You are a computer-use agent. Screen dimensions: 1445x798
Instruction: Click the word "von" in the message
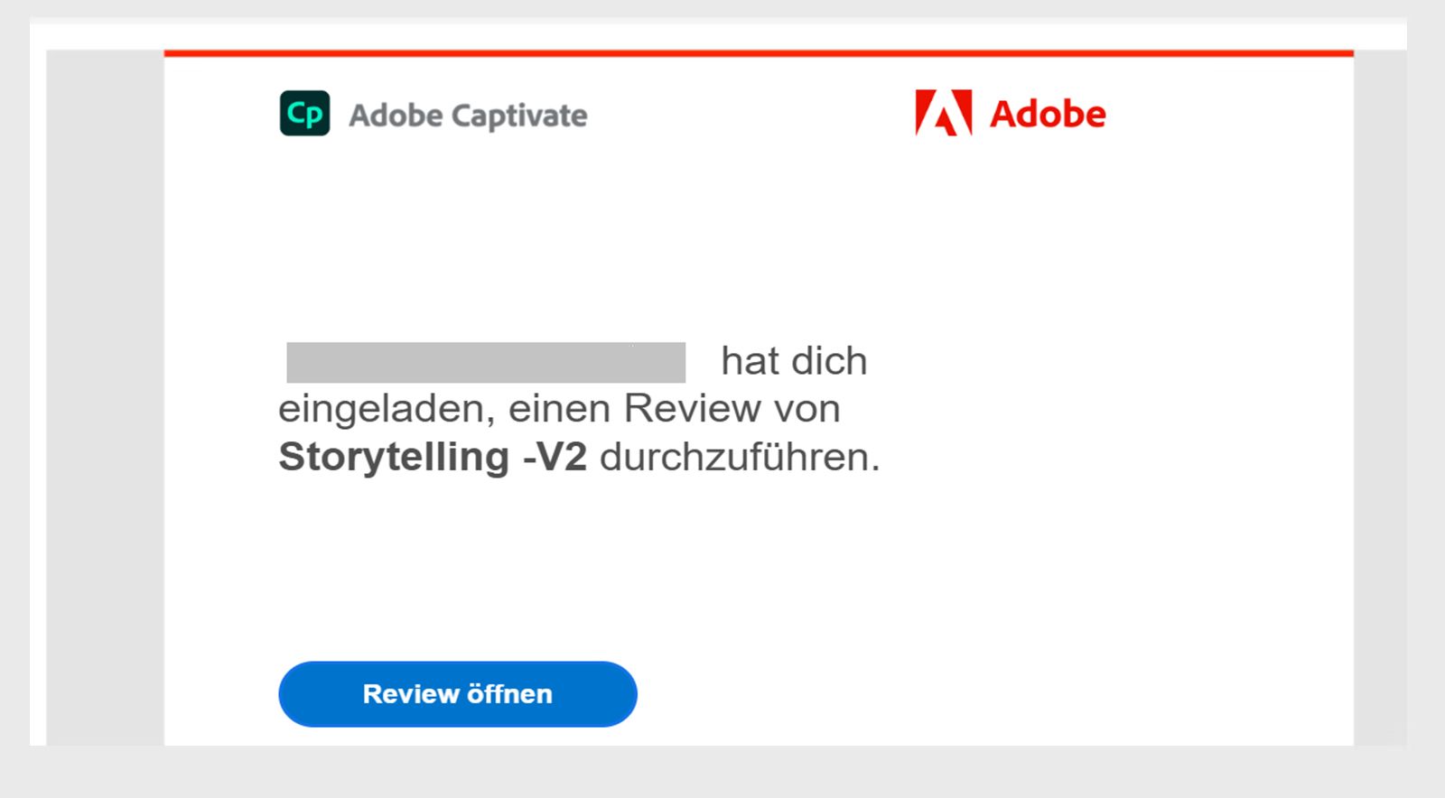[806, 409]
